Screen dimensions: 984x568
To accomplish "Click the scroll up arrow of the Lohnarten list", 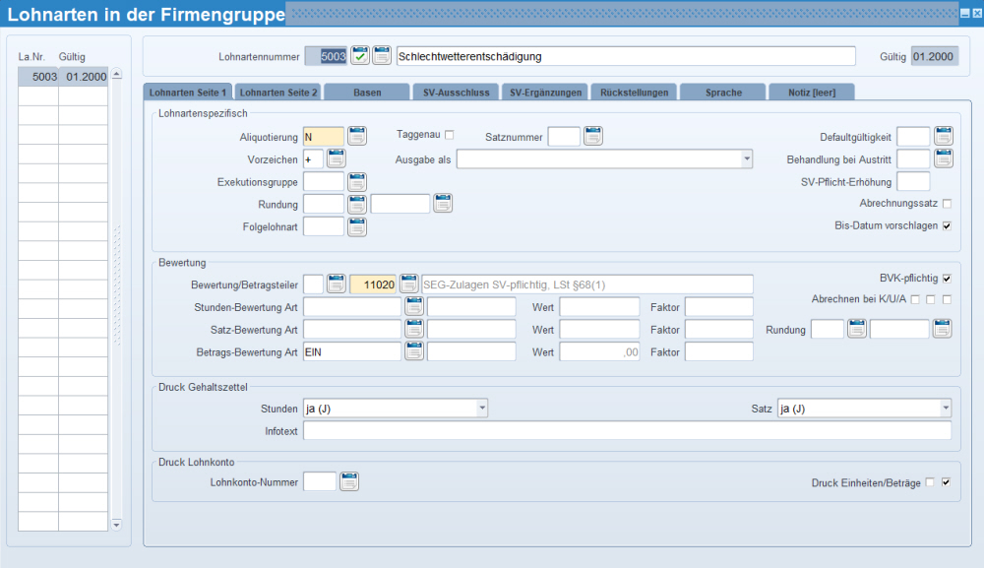I will point(117,74).
